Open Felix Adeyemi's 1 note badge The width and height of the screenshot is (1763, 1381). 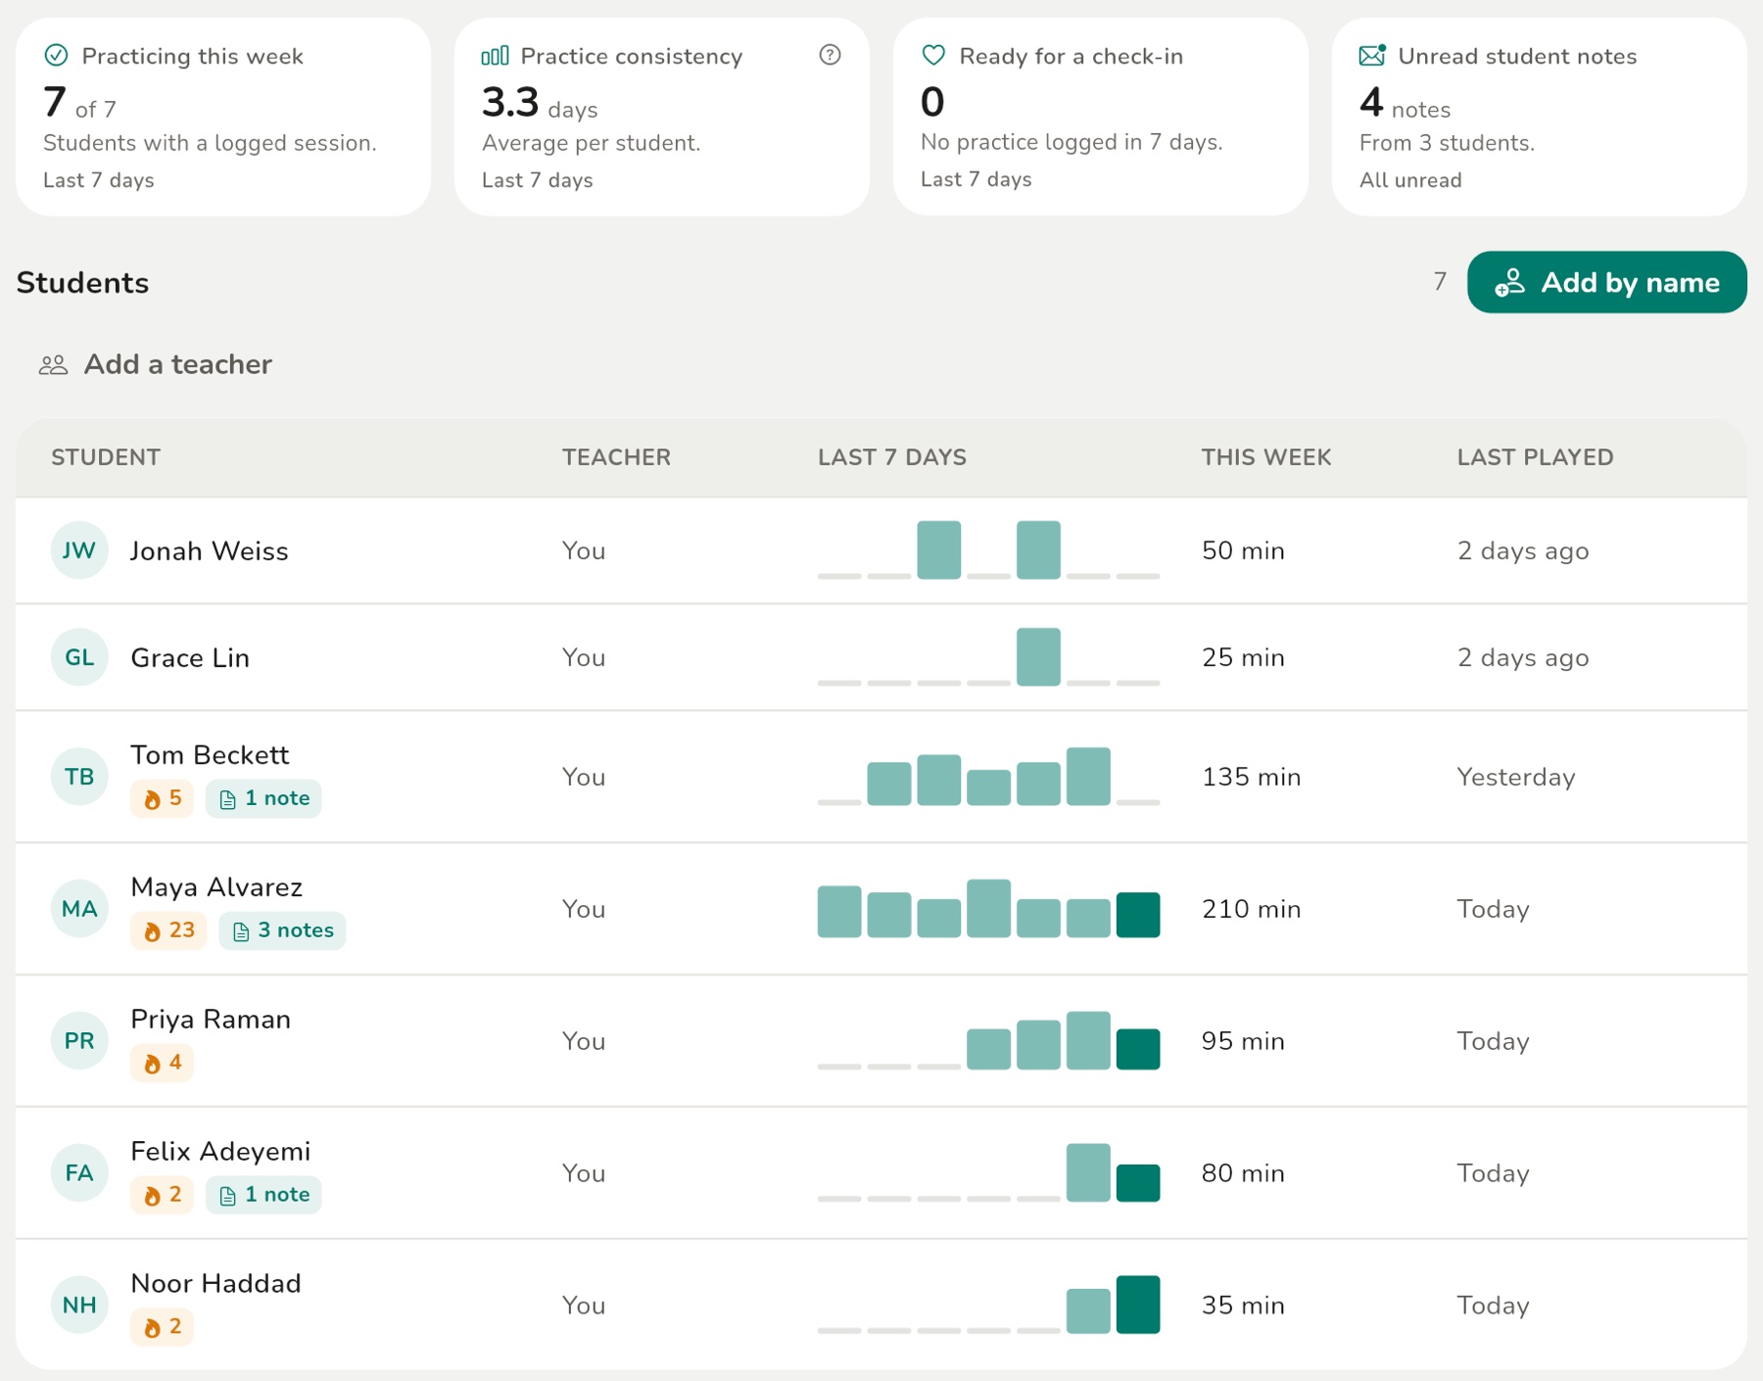point(263,1195)
